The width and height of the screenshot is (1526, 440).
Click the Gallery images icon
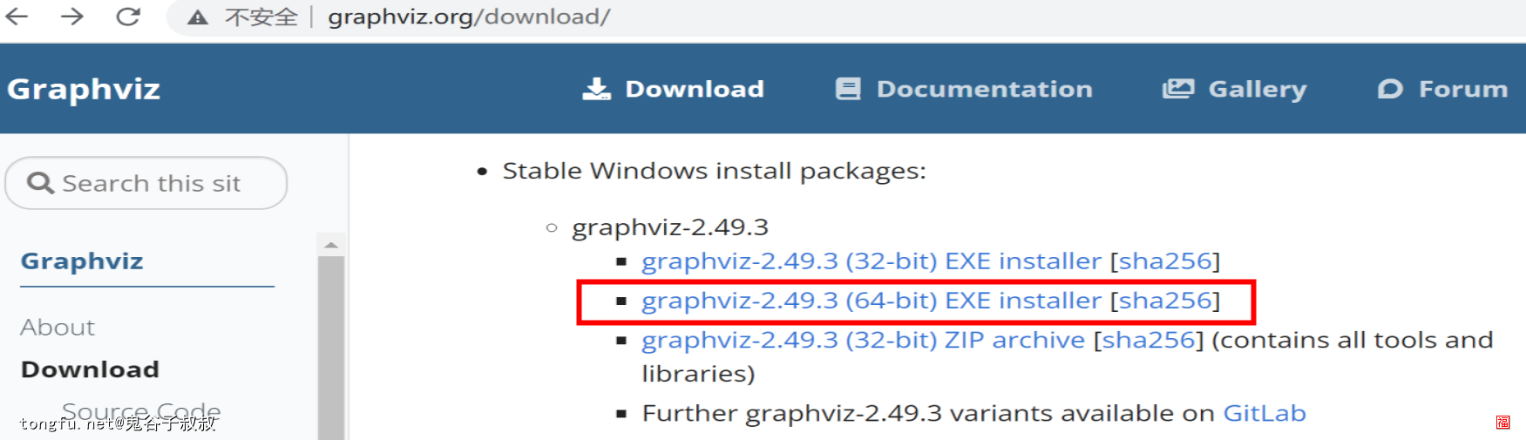point(1178,89)
